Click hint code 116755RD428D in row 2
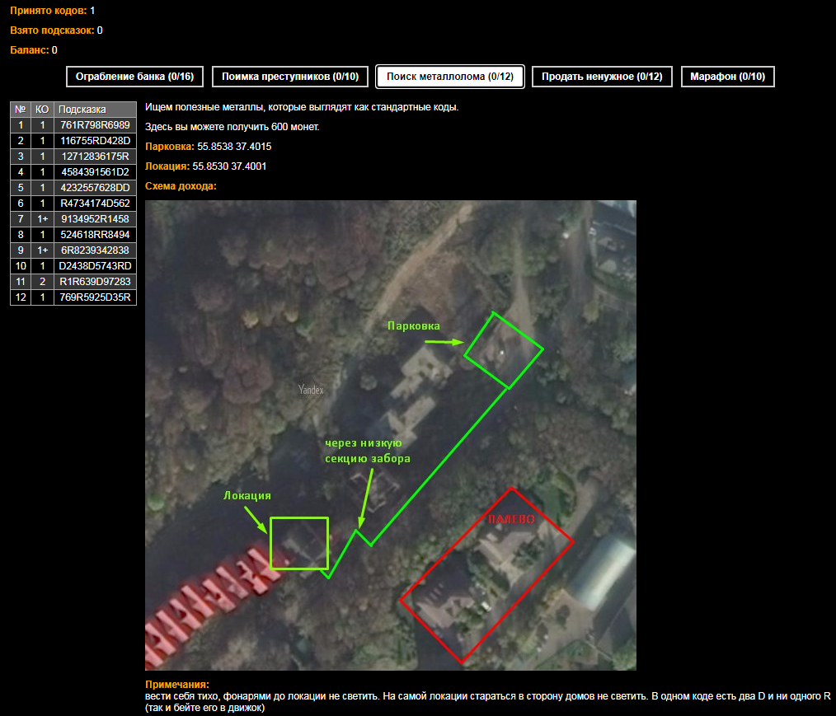This screenshot has height=716, width=836. [x=96, y=140]
